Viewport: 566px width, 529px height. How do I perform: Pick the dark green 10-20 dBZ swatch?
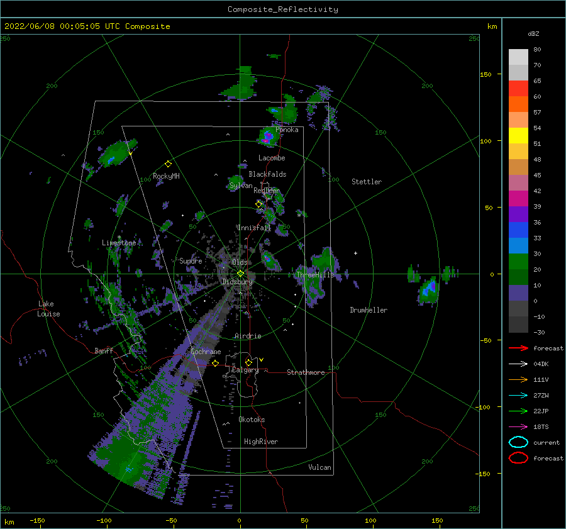[x=518, y=277]
